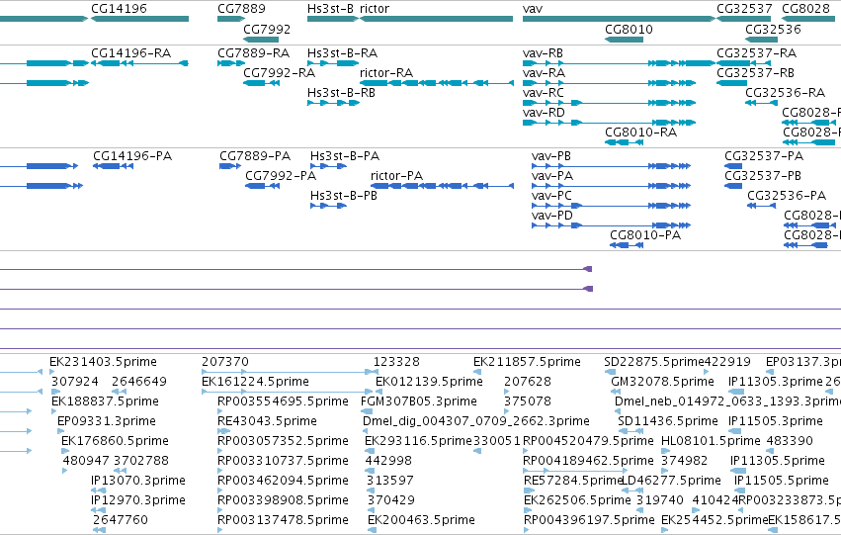Viewport: 841px width, 535px height.
Task: Click the Hs3st-B-PA protein label
Action: pyautogui.click(x=345, y=156)
